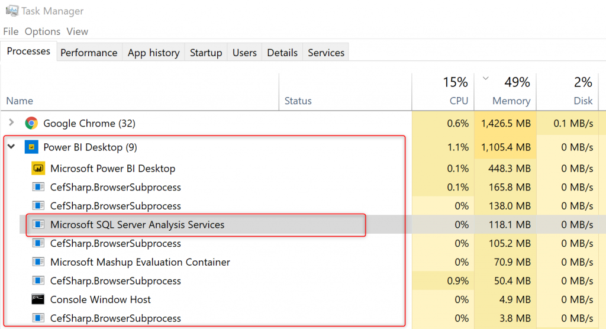Image resolution: width=606 pixels, height=329 pixels.
Task: Go to the Services tab
Action: pyautogui.click(x=325, y=53)
